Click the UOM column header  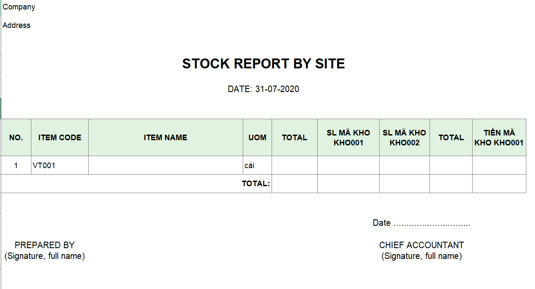pos(257,138)
